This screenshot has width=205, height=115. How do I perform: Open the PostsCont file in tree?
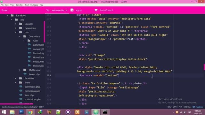[x=38, y=62]
